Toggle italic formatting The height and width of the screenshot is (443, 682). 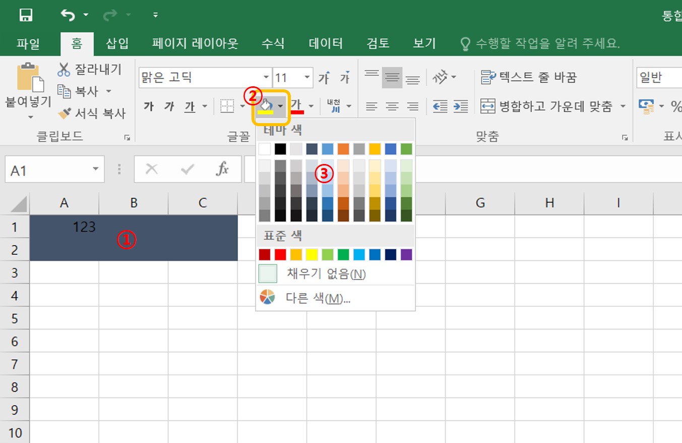168,106
